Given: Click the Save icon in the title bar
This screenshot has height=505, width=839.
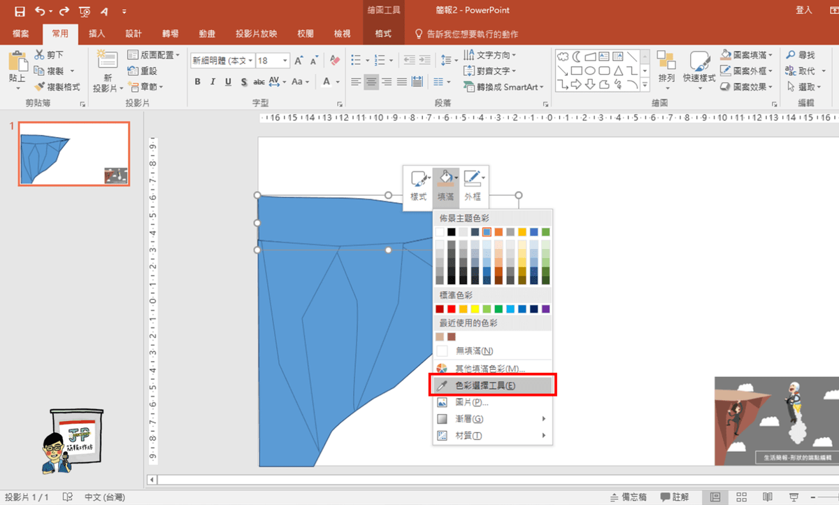Looking at the screenshot, I should point(19,11).
